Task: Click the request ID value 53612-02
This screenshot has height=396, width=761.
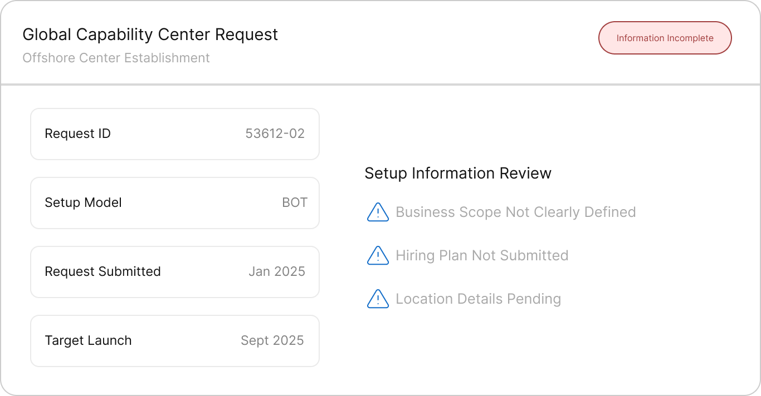Action: pyautogui.click(x=275, y=134)
